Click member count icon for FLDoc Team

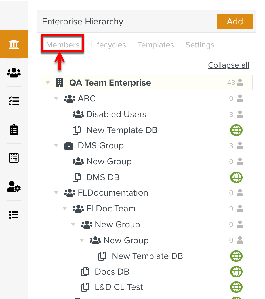tap(240, 209)
